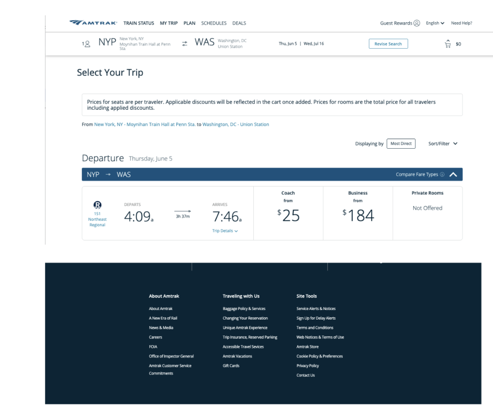Click the Revise Search button
Screen dimensions: 493x412
[x=388, y=43]
